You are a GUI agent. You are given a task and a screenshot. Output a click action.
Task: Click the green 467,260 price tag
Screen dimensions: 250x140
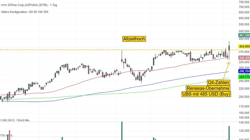point(244,35)
